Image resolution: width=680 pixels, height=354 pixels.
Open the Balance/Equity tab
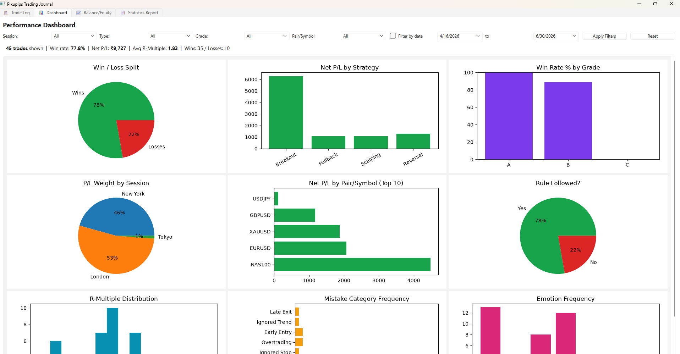(x=94, y=13)
